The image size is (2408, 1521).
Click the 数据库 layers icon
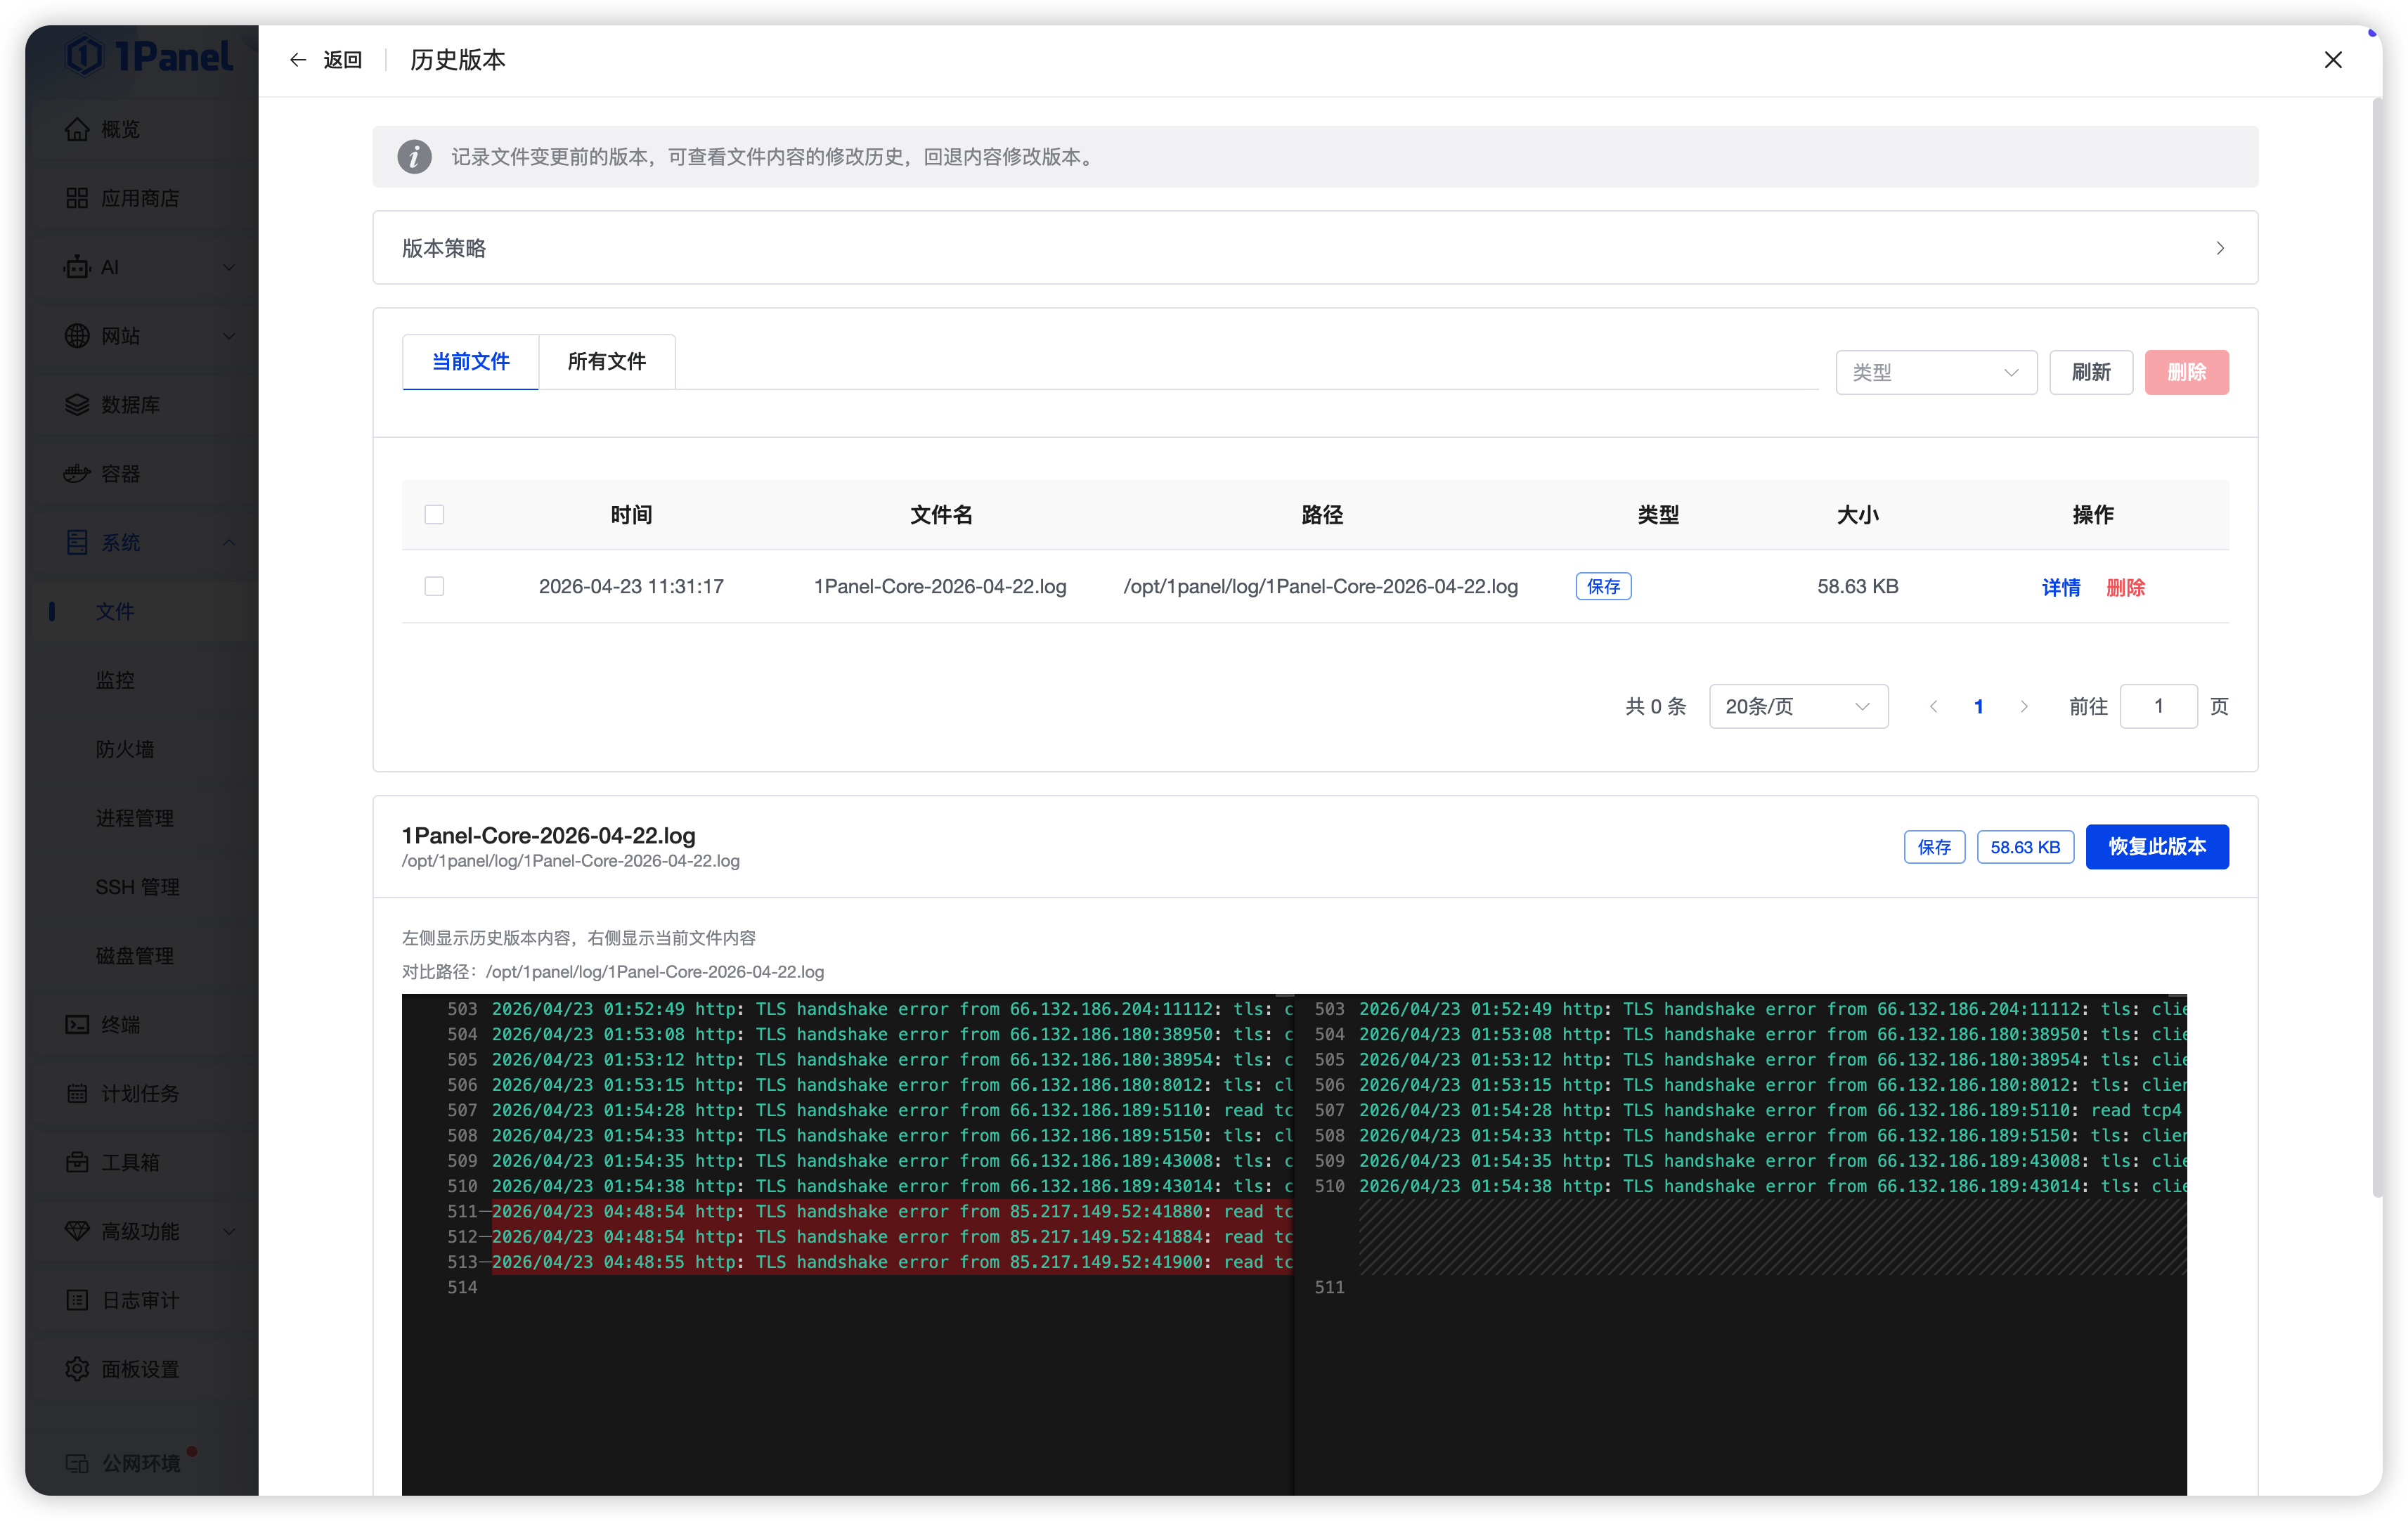tap(77, 405)
